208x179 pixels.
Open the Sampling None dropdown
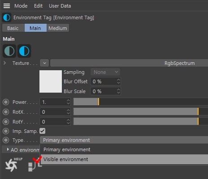click(x=105, y=72)
